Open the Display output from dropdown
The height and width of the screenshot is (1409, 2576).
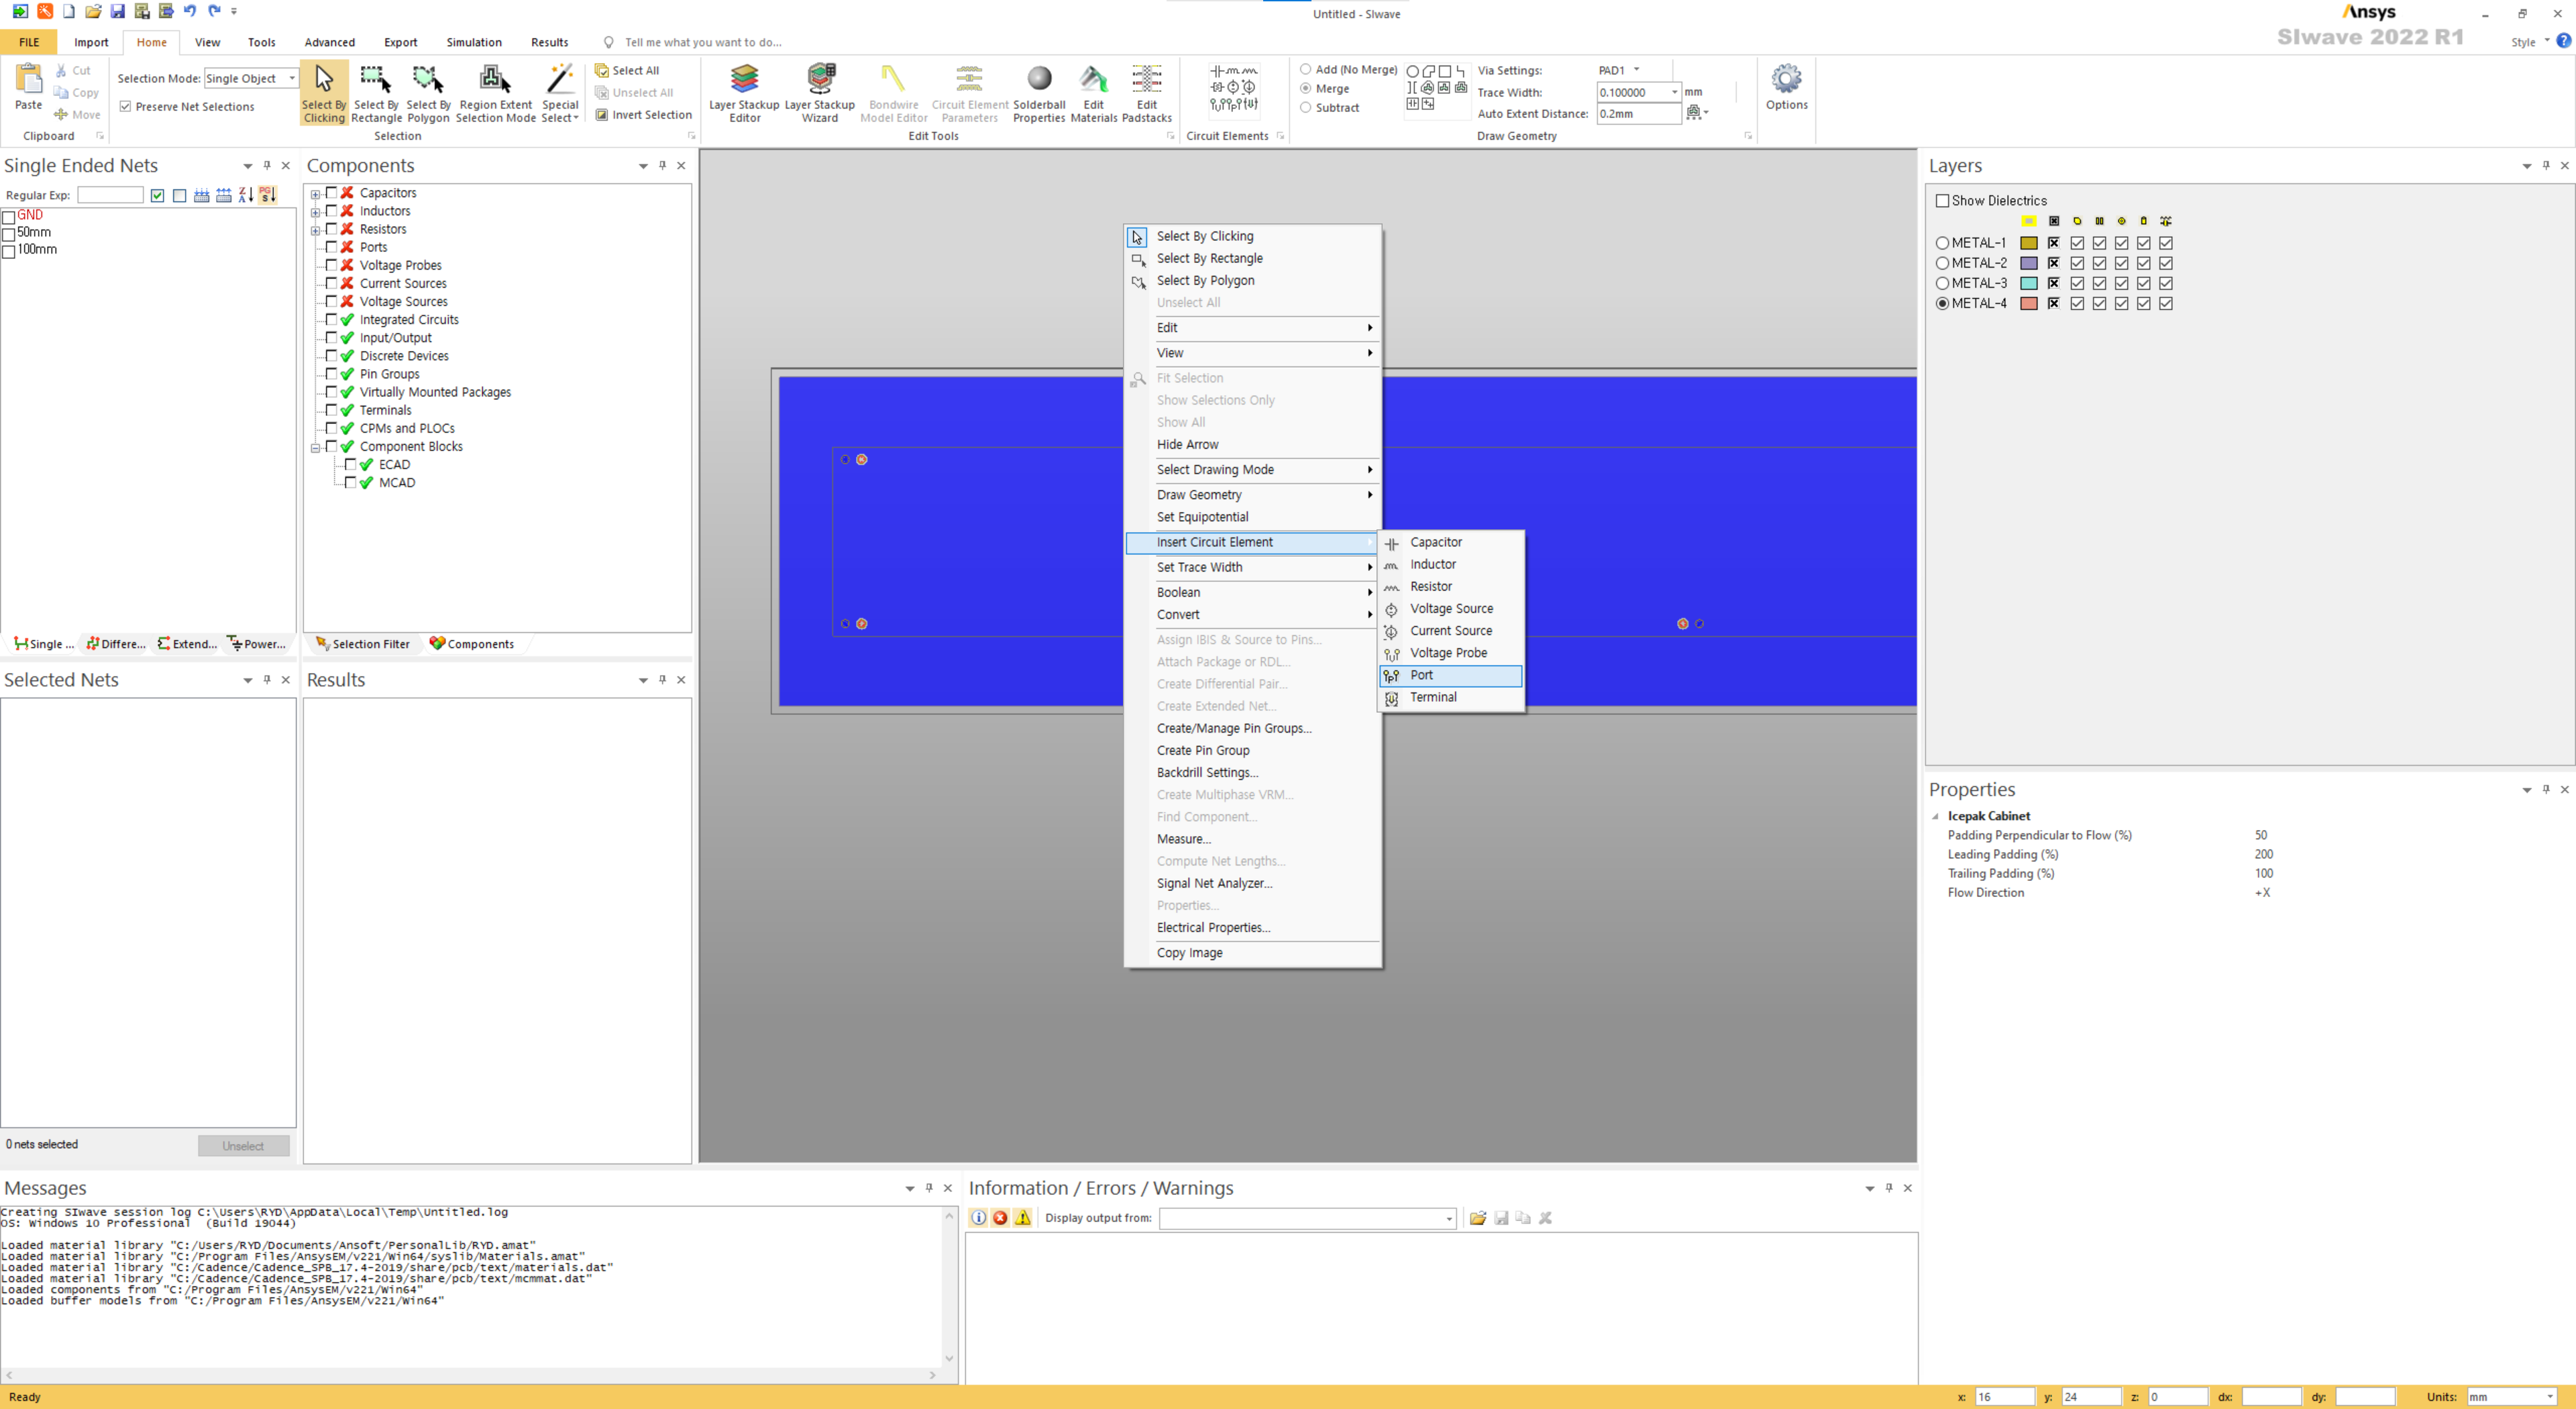[1449, 1218]
